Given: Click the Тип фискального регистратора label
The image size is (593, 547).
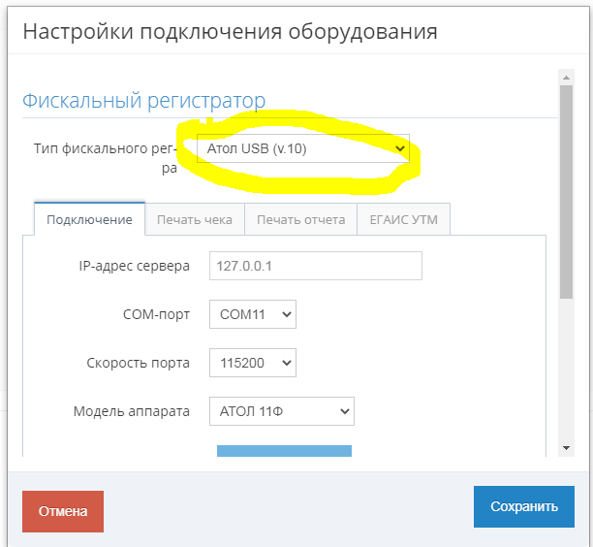Looking at the screenshot, I should tap(106, 158).
